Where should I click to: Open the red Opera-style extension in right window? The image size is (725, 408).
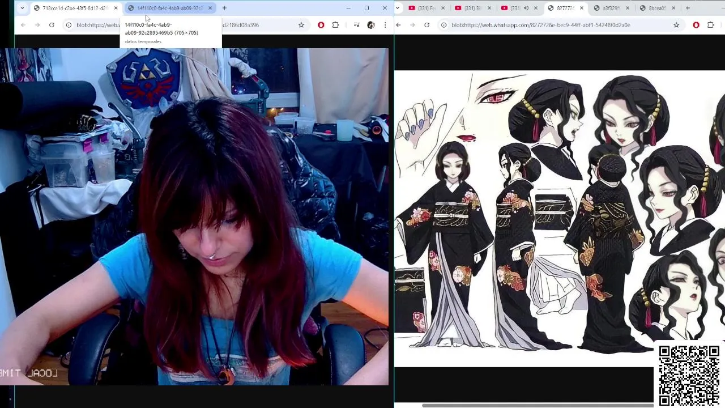coord(696,25)
